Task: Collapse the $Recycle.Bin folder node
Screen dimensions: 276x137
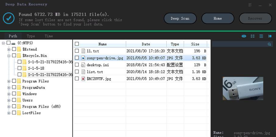Action: coord(9,56)
